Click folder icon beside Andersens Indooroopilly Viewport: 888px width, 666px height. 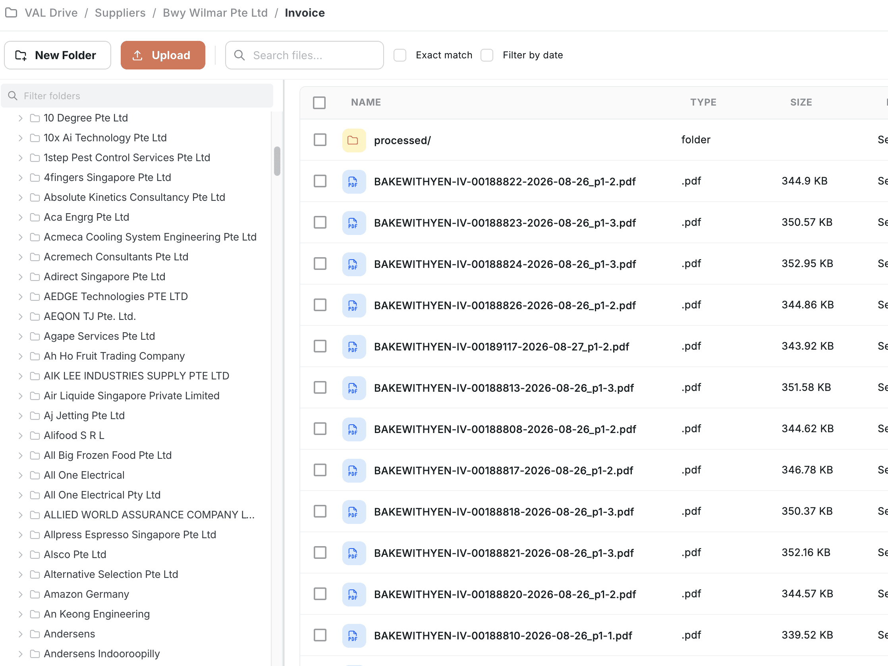[35, 654]
